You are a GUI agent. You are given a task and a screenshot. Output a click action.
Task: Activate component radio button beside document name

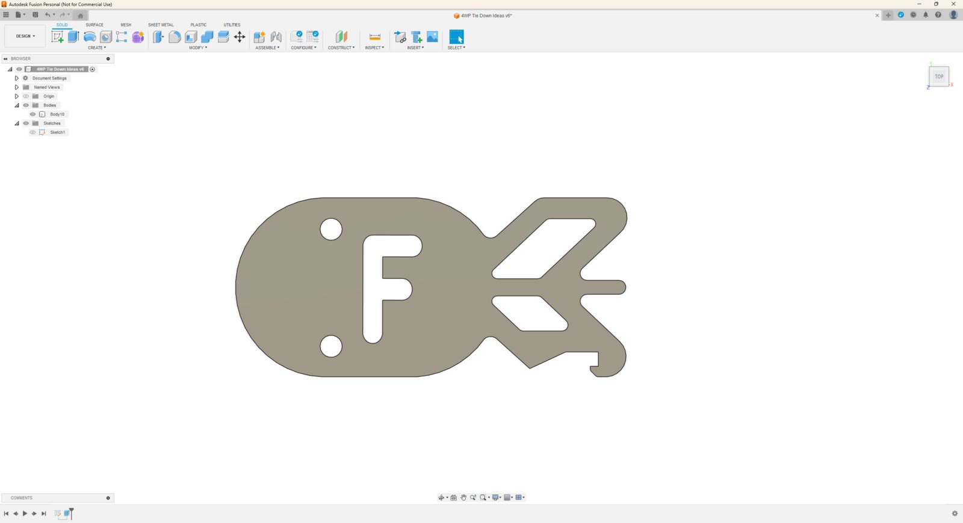[93, 69]
